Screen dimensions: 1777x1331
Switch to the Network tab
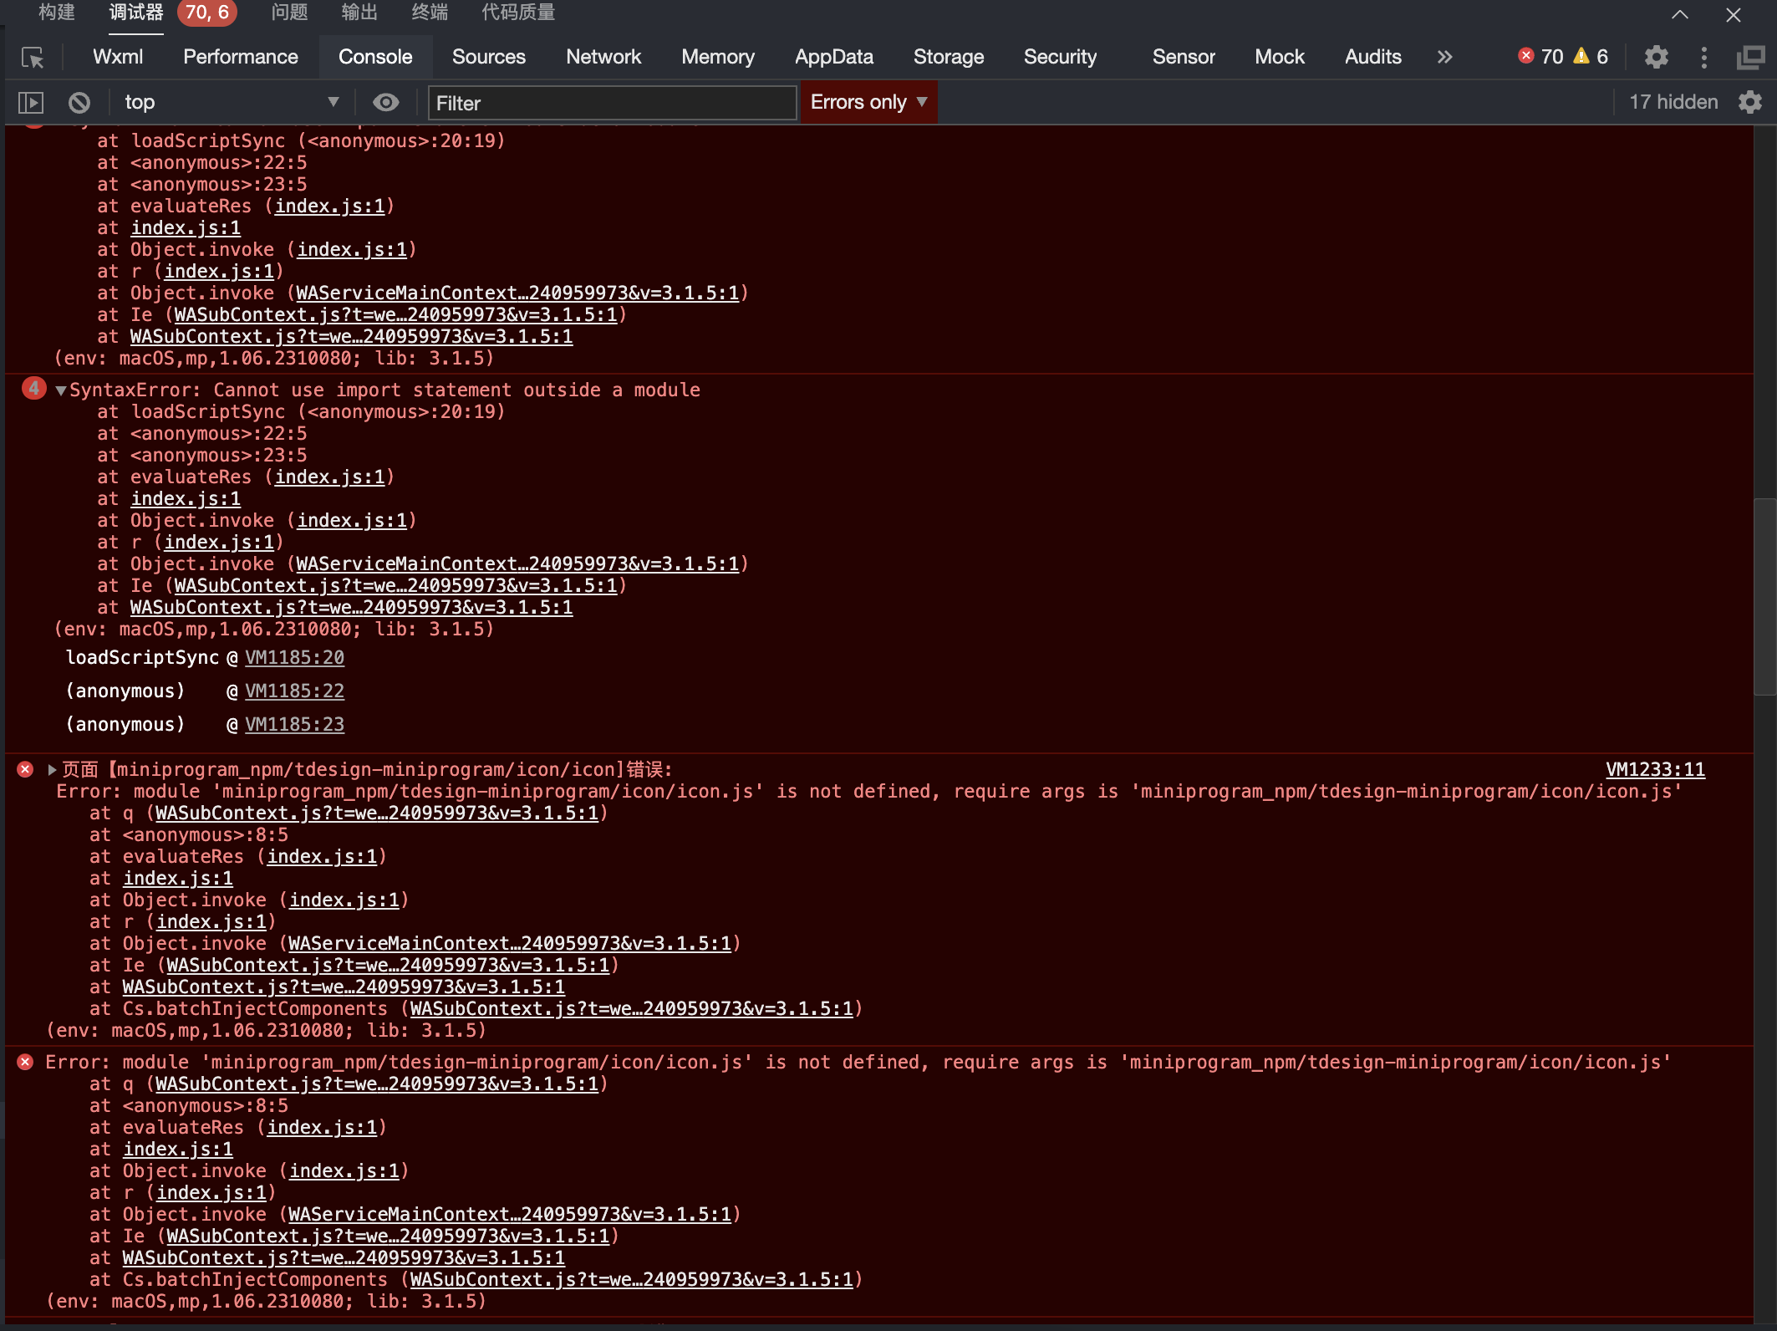coord(603,57)
